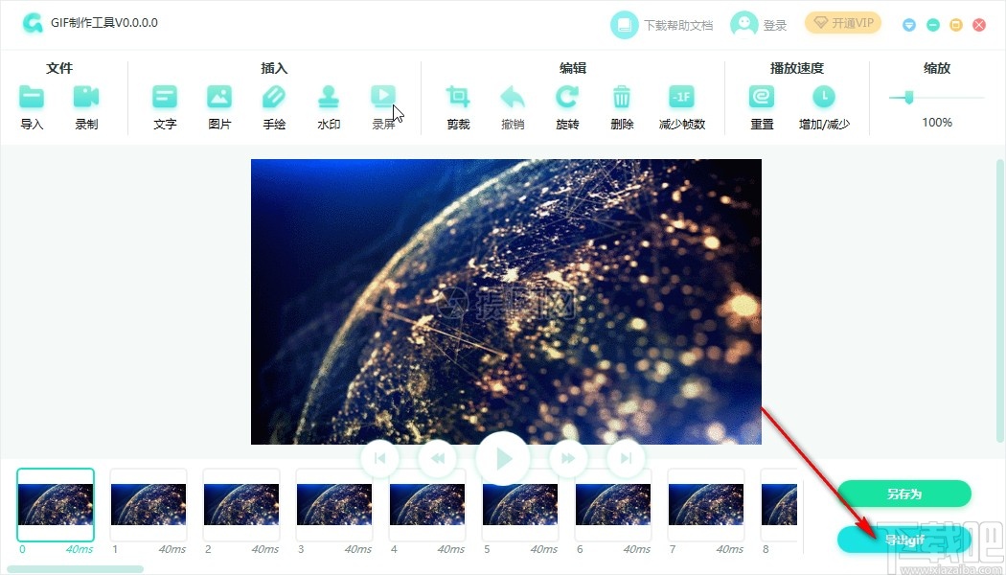
Task: Select frame 0 thumbnail
Action: point(56,505)
